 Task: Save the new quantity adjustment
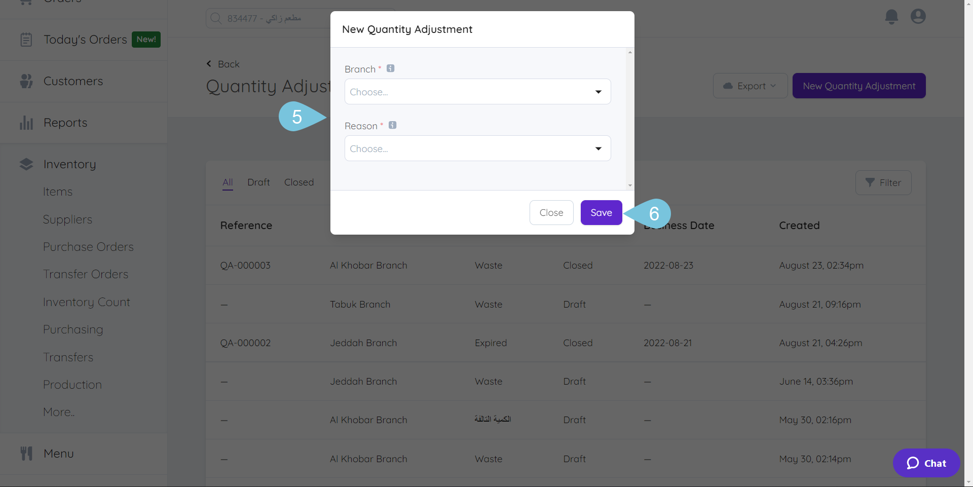click(x=601, y=213)
